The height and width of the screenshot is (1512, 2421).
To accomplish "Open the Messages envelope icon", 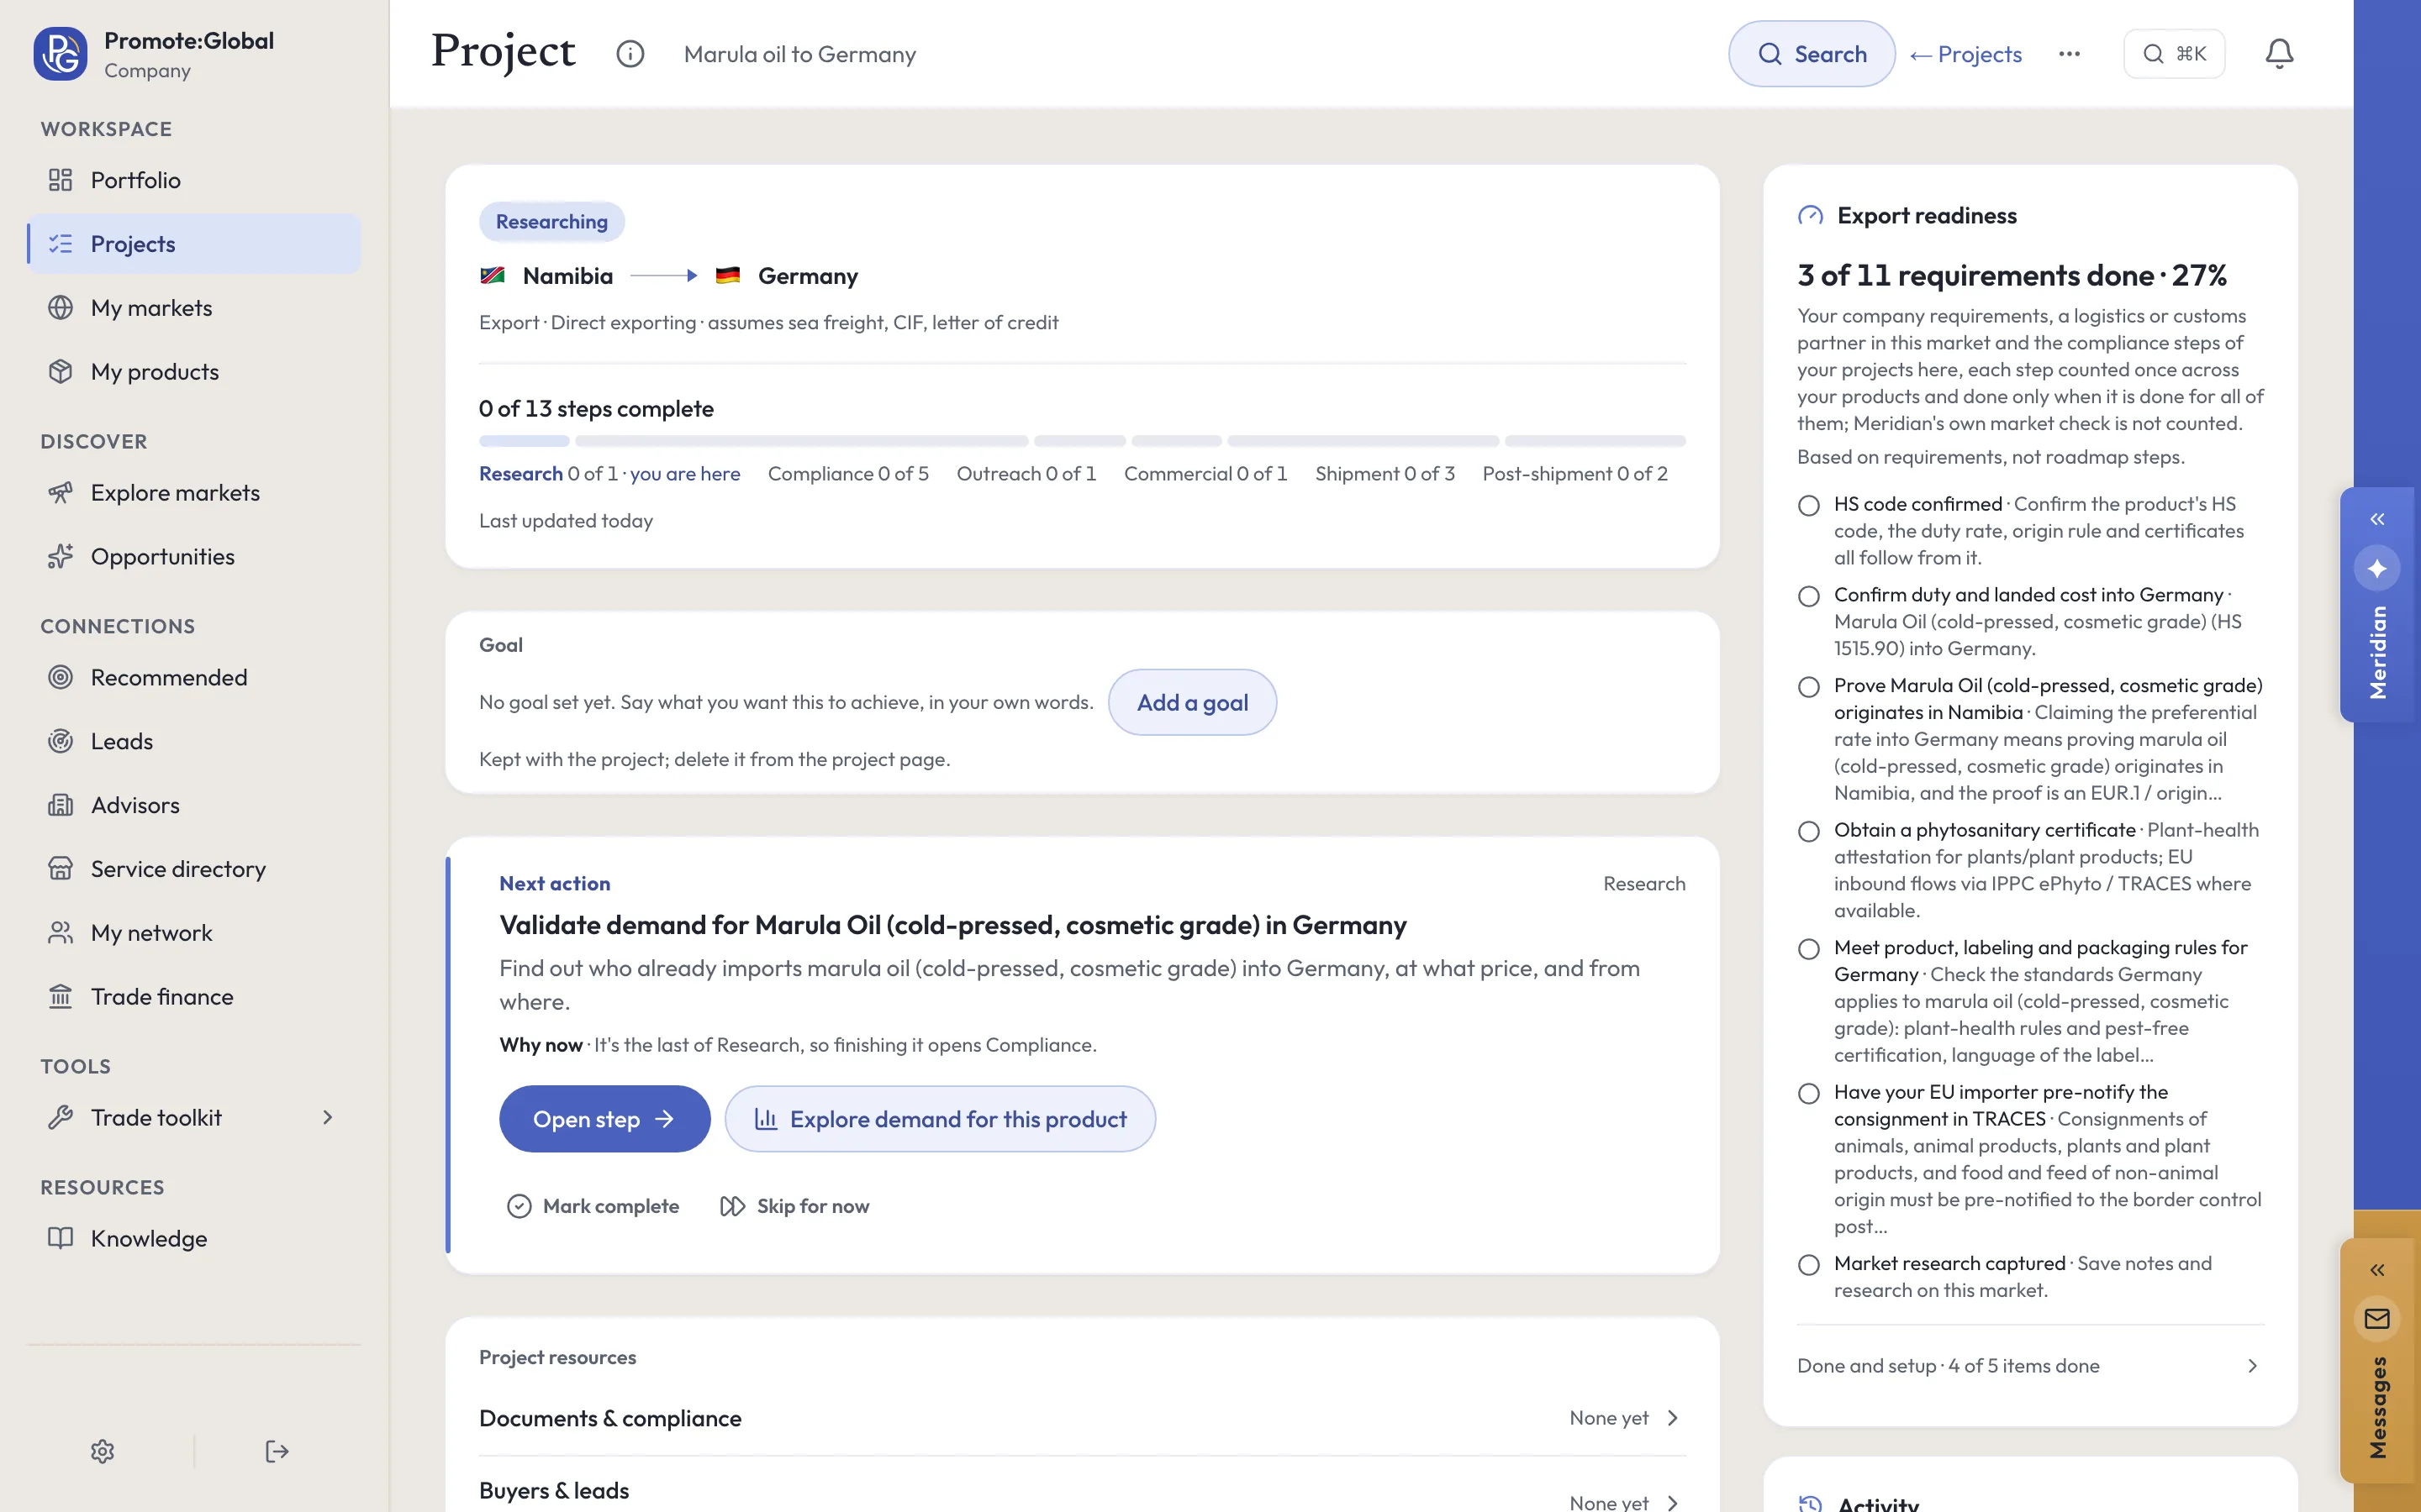I will click(2377, 1319).
